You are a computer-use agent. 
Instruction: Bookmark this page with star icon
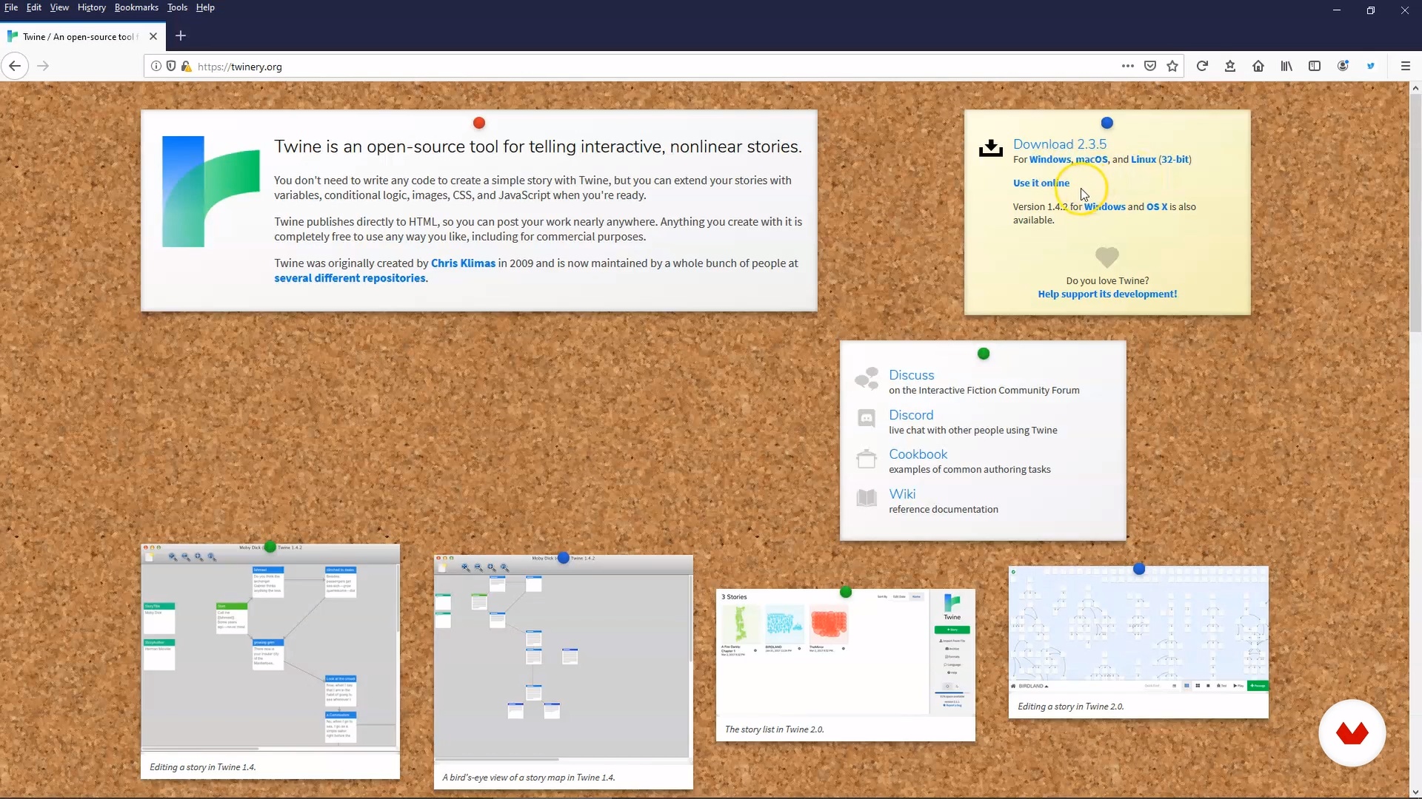click(1172, 66)
